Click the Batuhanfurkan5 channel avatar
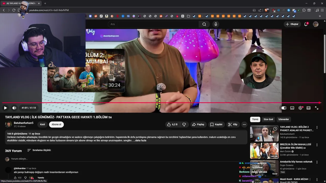This screenshot has height=183, width=326. [8, 124]
